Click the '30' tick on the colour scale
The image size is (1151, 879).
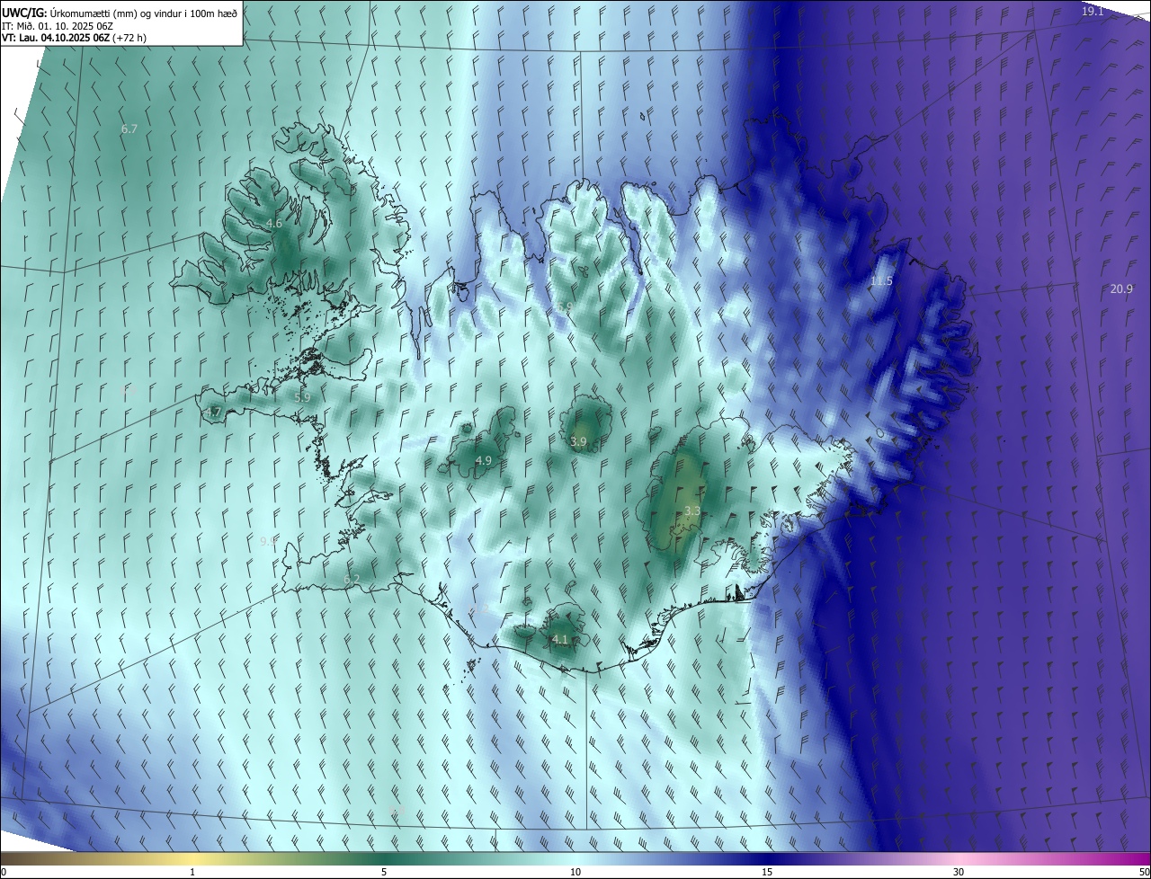(959, 872)
